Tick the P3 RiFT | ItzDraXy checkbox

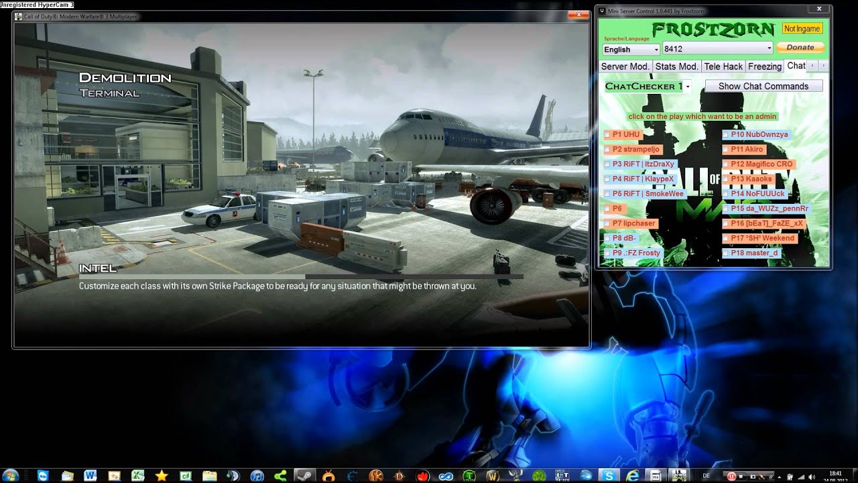click(x=607, y=164)
